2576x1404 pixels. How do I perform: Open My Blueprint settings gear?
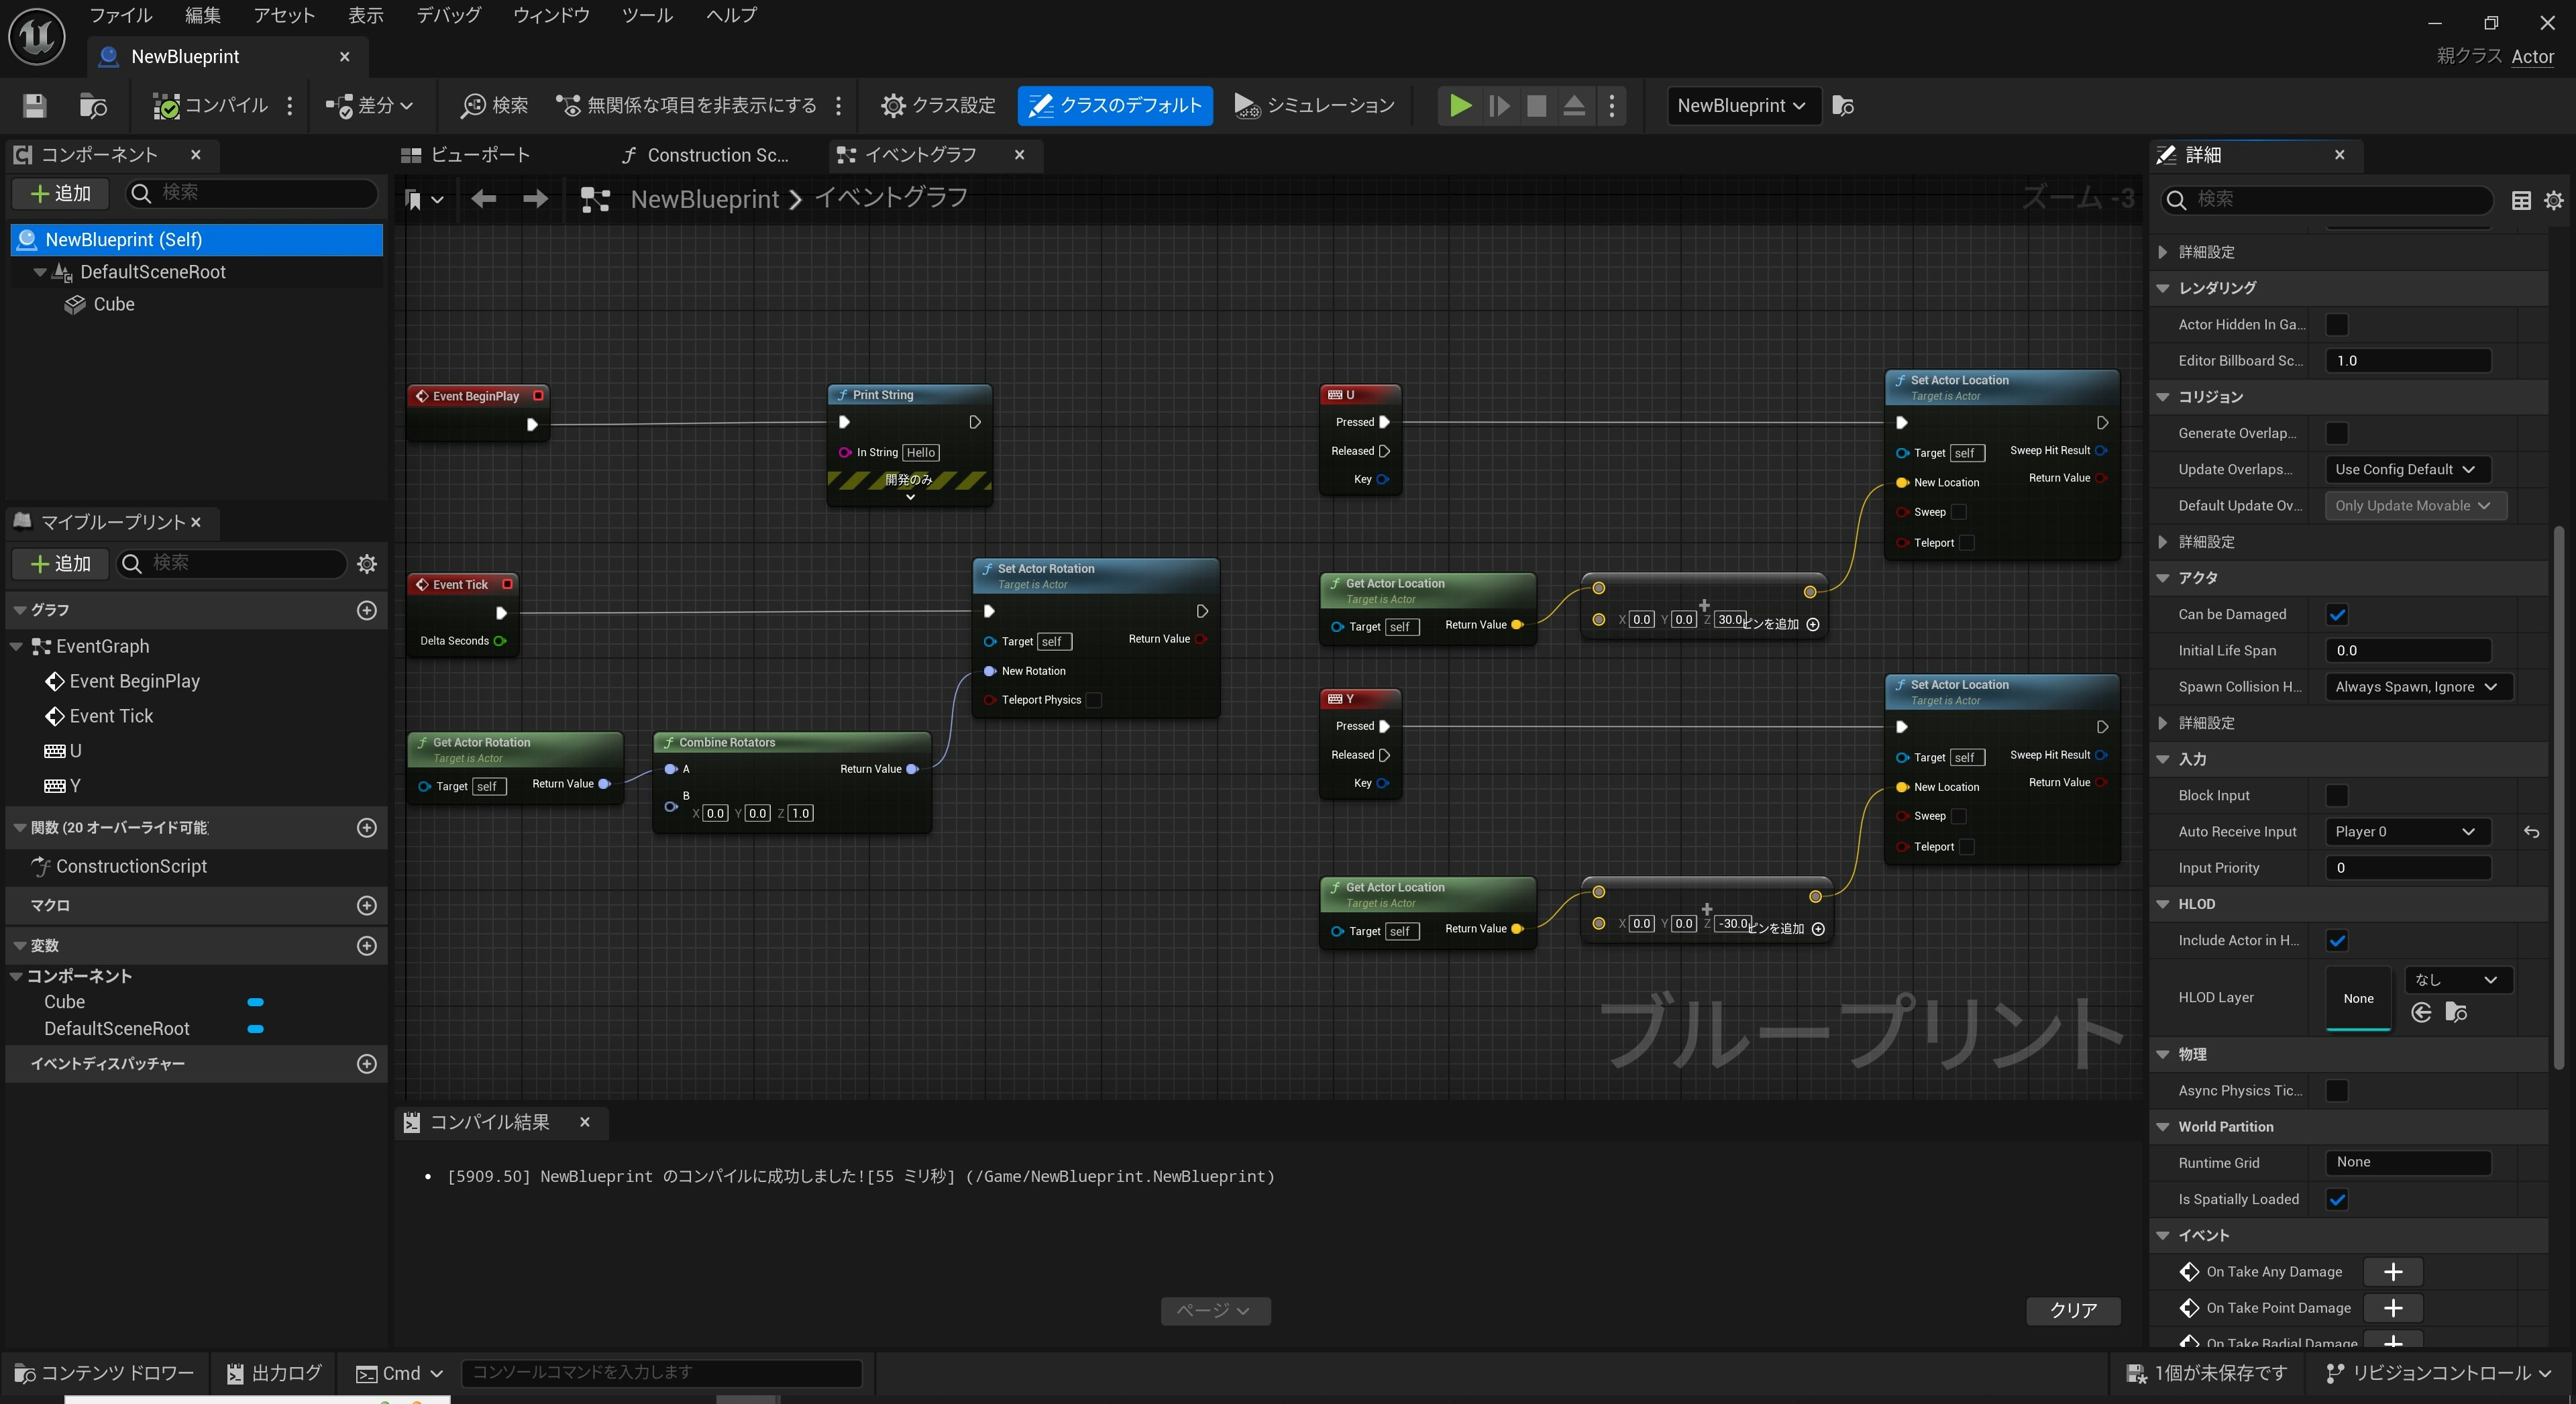[x=367, y=564]
